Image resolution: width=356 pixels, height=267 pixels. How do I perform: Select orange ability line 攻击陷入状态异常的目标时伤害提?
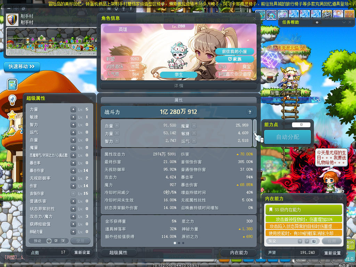(304, 226)
